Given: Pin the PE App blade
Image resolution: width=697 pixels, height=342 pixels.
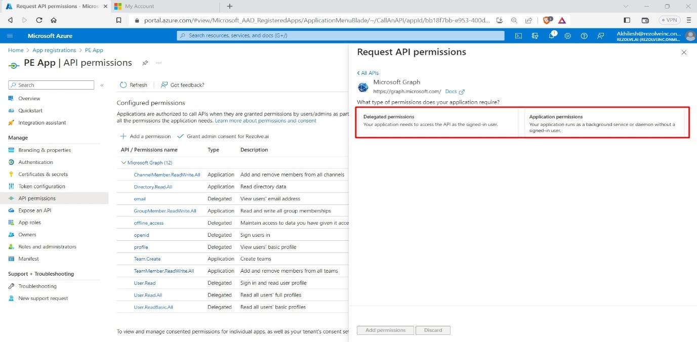Looking at the screenshot, I should (145, 63).
